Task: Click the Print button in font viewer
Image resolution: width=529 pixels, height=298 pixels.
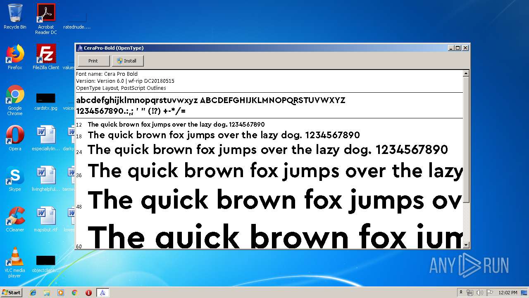Action: [x=93, y=61]
